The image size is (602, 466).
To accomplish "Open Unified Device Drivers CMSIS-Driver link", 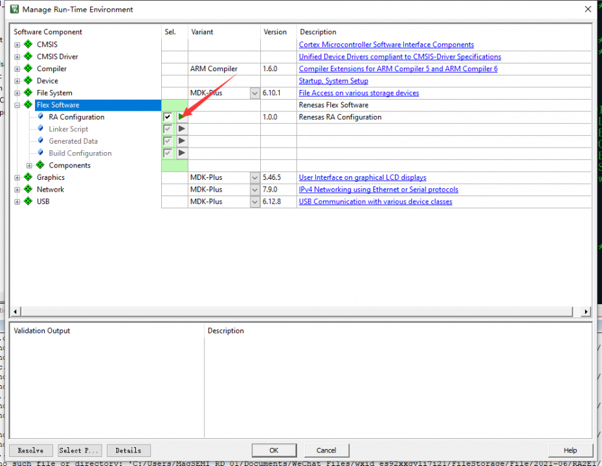I will 399,56.
